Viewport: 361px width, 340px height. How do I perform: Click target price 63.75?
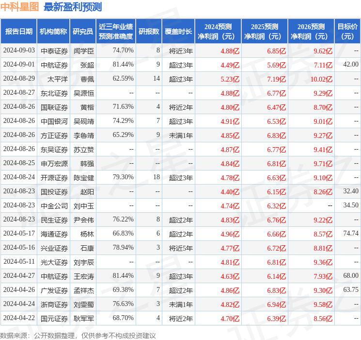tap(351, 289)
